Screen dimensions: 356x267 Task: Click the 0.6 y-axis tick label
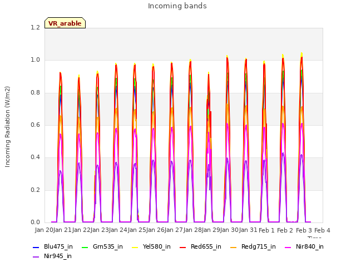click(36, 125)
